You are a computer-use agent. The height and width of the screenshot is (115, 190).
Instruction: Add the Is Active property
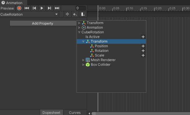point(143,37)
